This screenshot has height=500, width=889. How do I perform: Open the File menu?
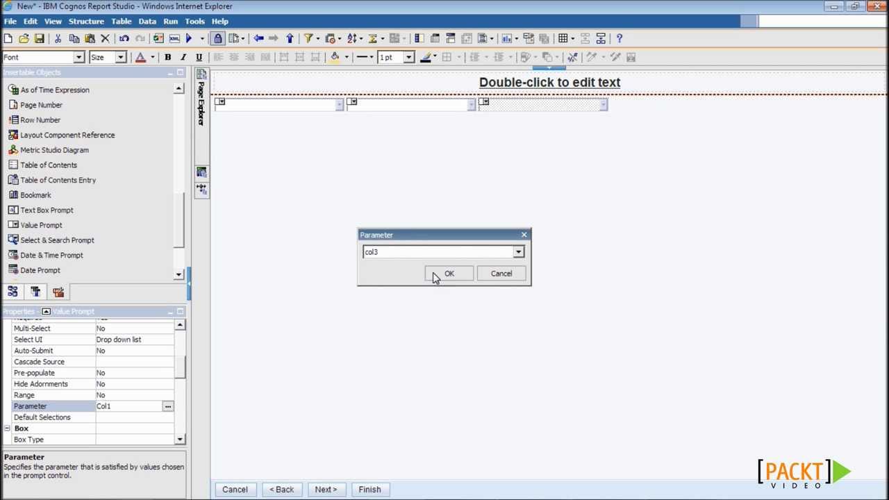tap(10, 22)
